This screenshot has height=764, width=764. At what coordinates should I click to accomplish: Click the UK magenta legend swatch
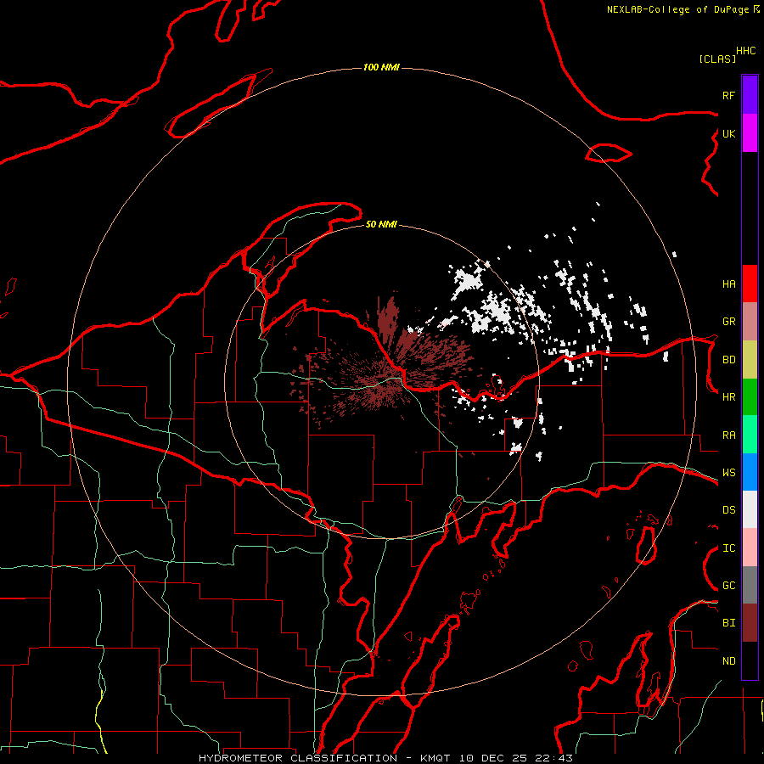point(750,133)
